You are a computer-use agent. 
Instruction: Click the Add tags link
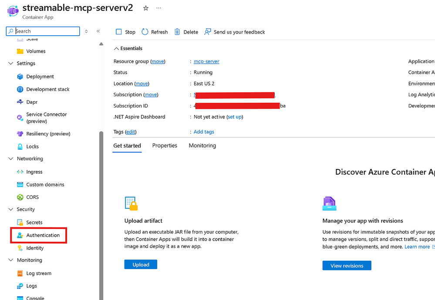pos(204,132)
